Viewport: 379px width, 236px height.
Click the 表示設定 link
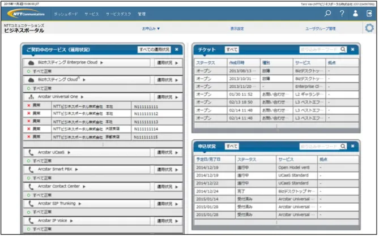(237, 28)
